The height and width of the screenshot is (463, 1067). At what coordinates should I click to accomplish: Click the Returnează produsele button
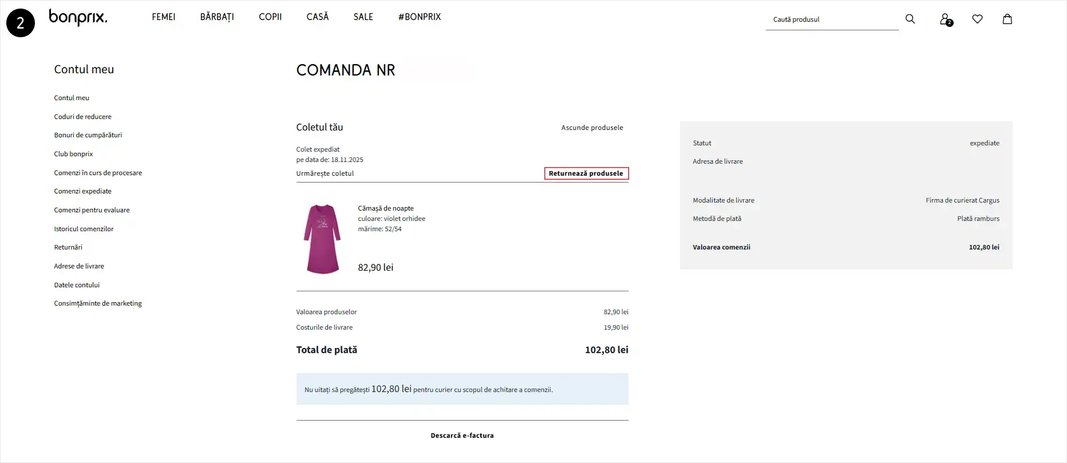click(x=586, y=173)
